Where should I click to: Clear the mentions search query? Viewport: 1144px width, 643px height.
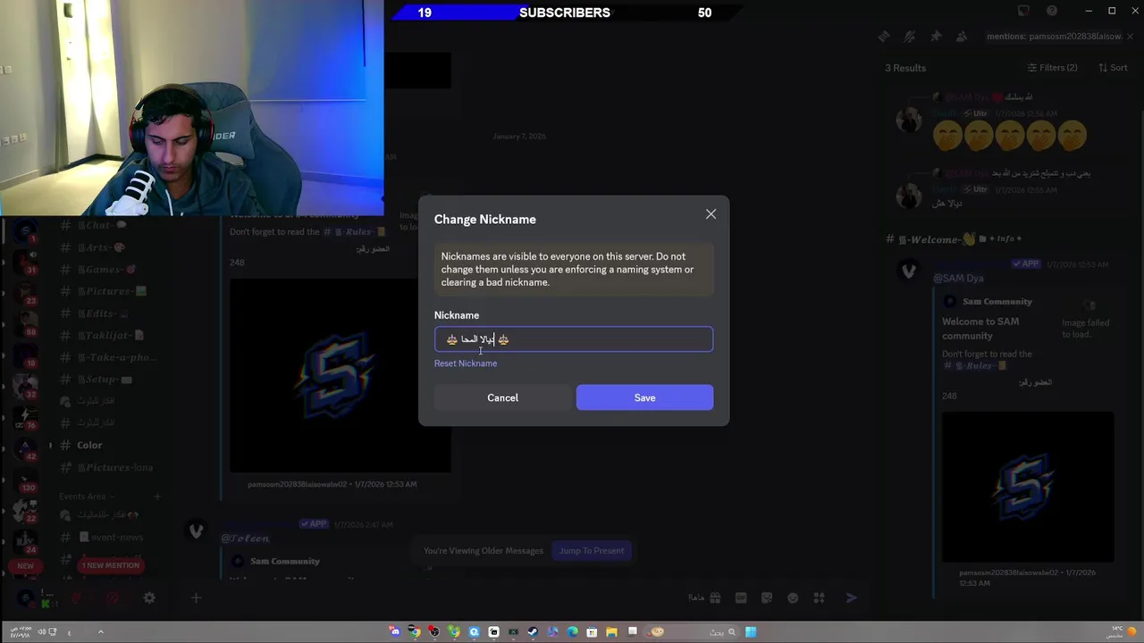point(1130,37)
